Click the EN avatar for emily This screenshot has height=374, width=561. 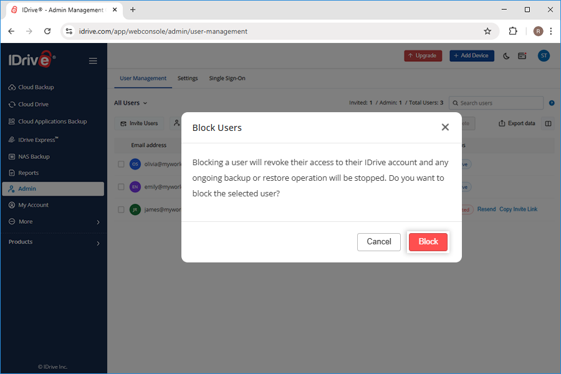click(135, 187)
